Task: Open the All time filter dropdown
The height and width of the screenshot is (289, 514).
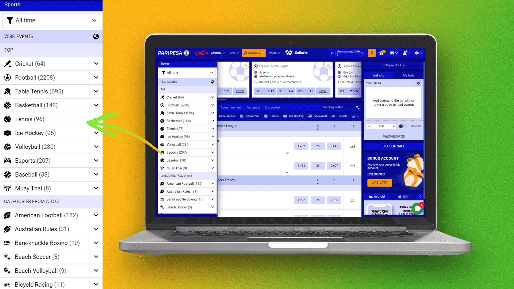Action: point(51,20)
